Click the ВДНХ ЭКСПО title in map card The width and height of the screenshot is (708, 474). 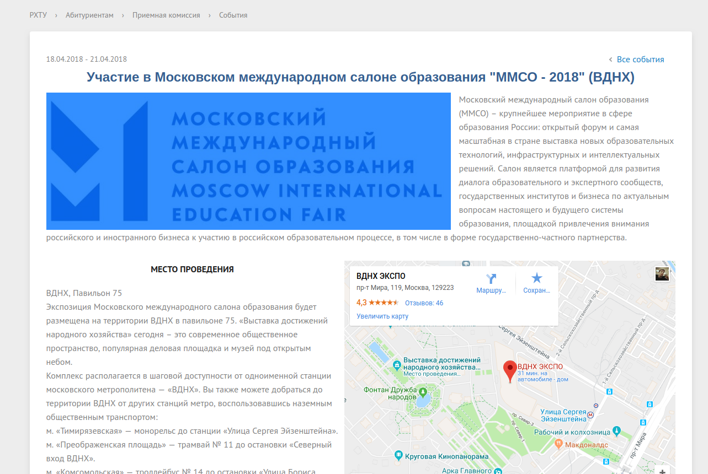[x=381, y=276]
